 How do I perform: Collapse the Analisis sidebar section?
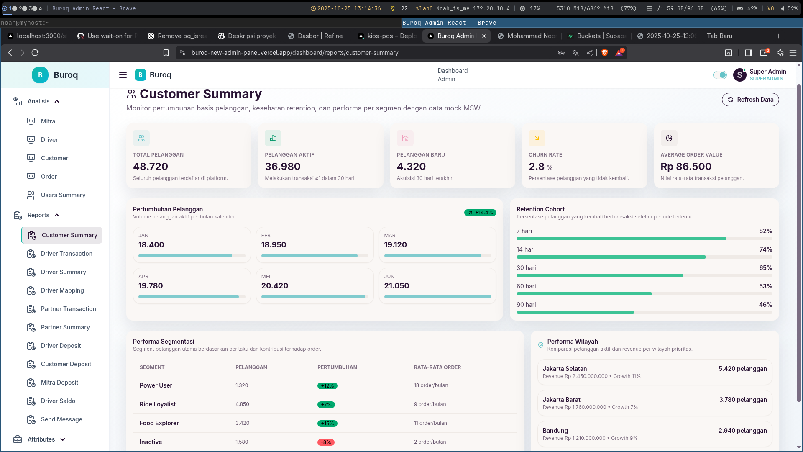coord(57,101)
